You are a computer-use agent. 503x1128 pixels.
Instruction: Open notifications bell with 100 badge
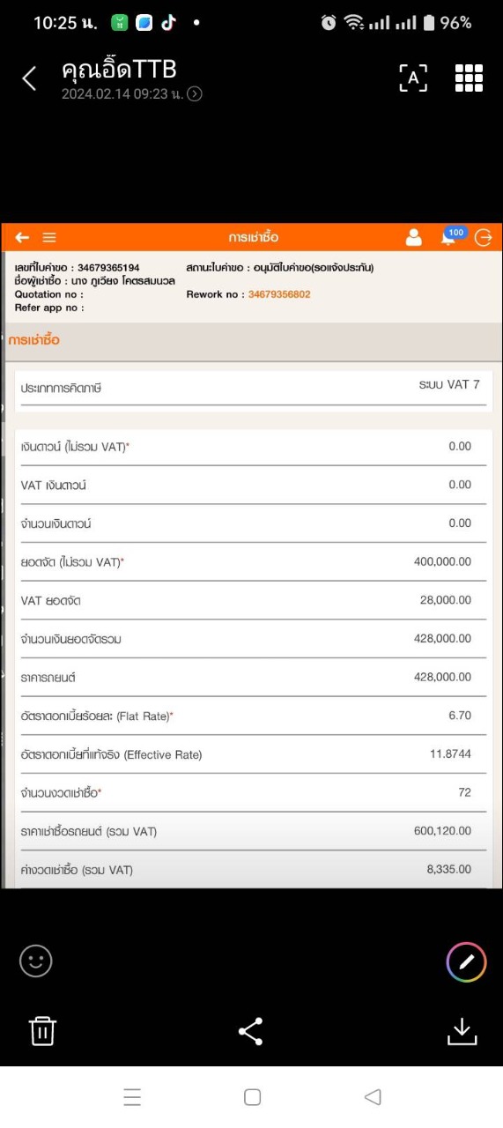[451, 235]
